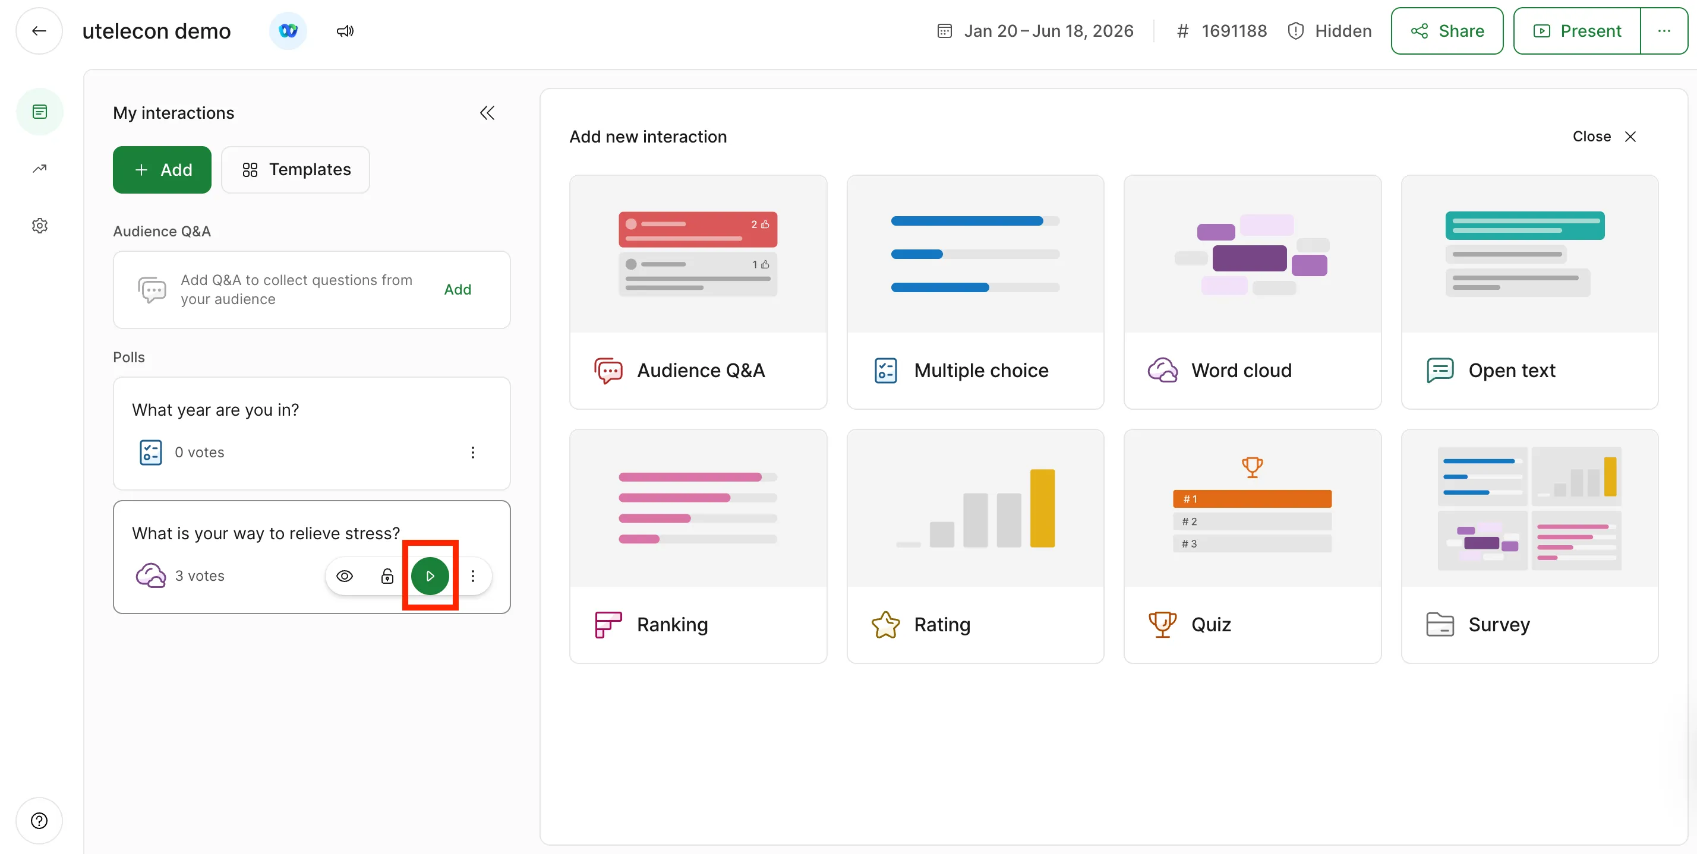The image size is (1697, 854).
Task: Click the back arrow button
Action: pos(39,31)
